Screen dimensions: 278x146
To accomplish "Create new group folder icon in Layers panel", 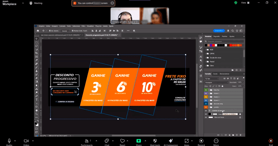I will coord(233,135).
